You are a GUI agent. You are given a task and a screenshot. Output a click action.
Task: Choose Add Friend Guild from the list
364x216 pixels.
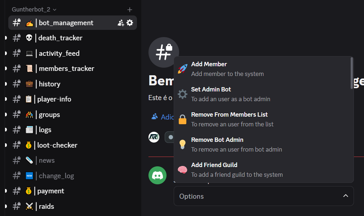click(x=263, y=170)
